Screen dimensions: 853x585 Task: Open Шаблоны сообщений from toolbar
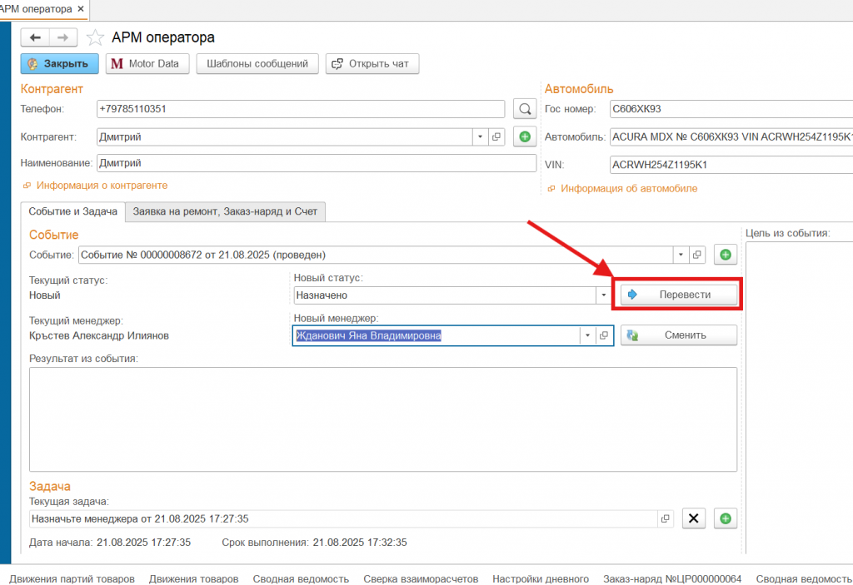(257, 64)
